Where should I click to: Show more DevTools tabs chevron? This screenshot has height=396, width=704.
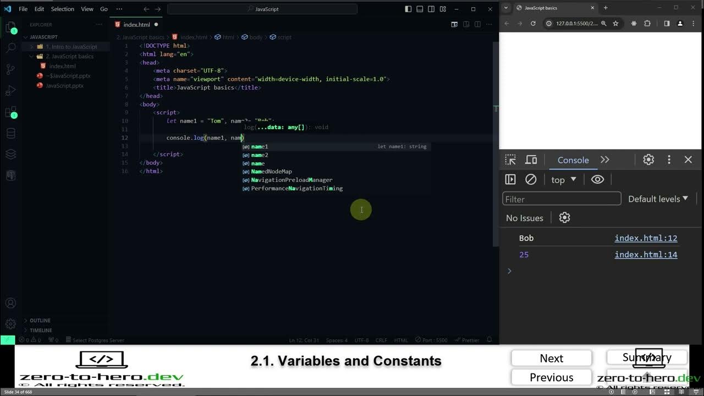(x=605, y=160)
